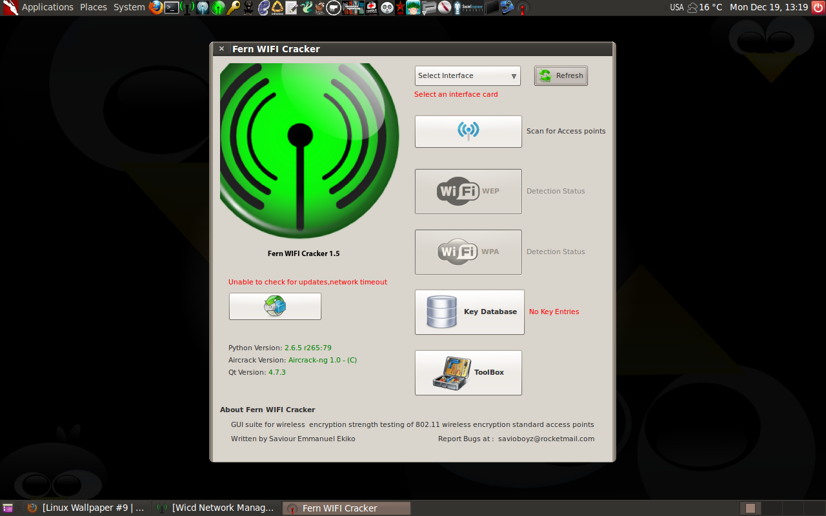Click the Refresh button

(x=561, y=75)
